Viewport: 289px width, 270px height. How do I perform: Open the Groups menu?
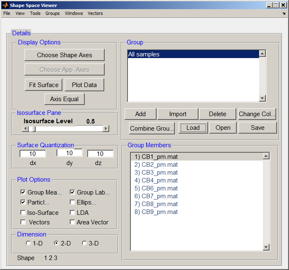coord(52,13)
